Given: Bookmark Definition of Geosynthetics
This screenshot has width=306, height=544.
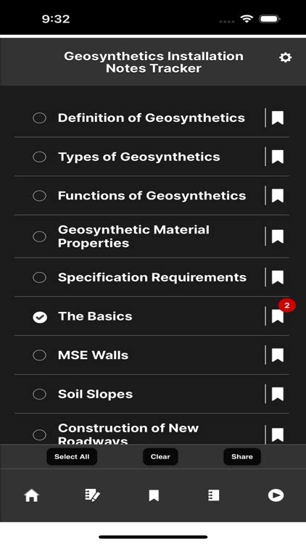Looking at the screenshot, I should click(278, 118).
